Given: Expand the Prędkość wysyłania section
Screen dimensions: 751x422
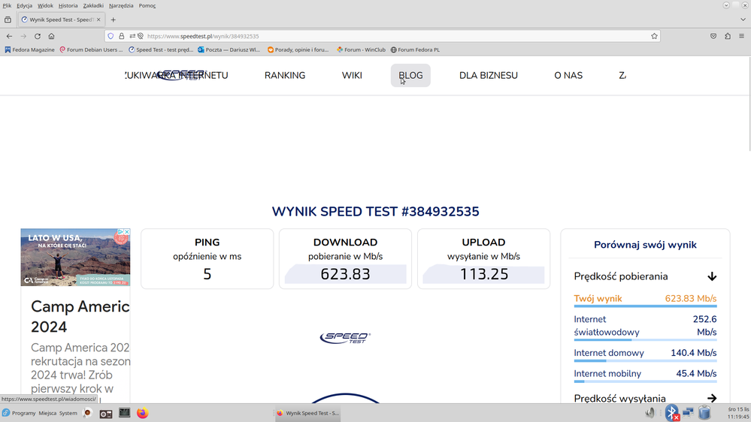Looking at the screenshot, I should (712, 398).
